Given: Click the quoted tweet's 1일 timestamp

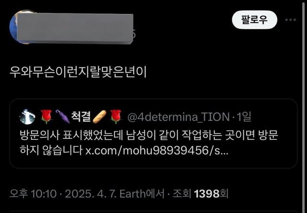Looking at the screenshot, I should pos(244,117).
